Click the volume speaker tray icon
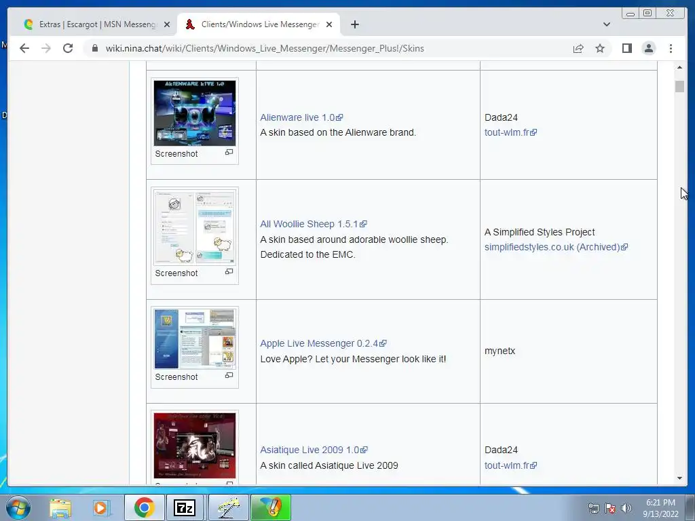This screenshot has width=695, height=521. click(x=626, y=508)
